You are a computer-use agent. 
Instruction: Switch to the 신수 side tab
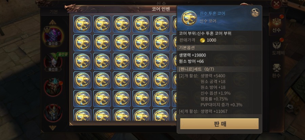[277, 25]
